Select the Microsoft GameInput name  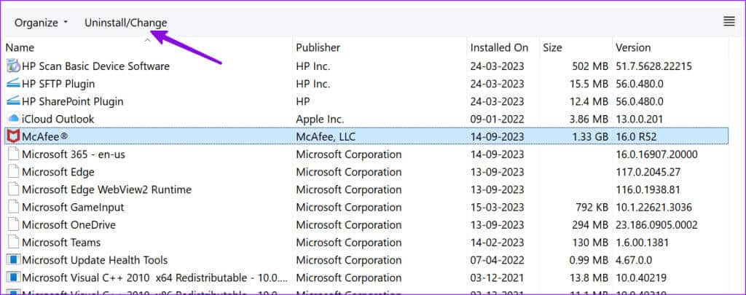click(73, 207)
